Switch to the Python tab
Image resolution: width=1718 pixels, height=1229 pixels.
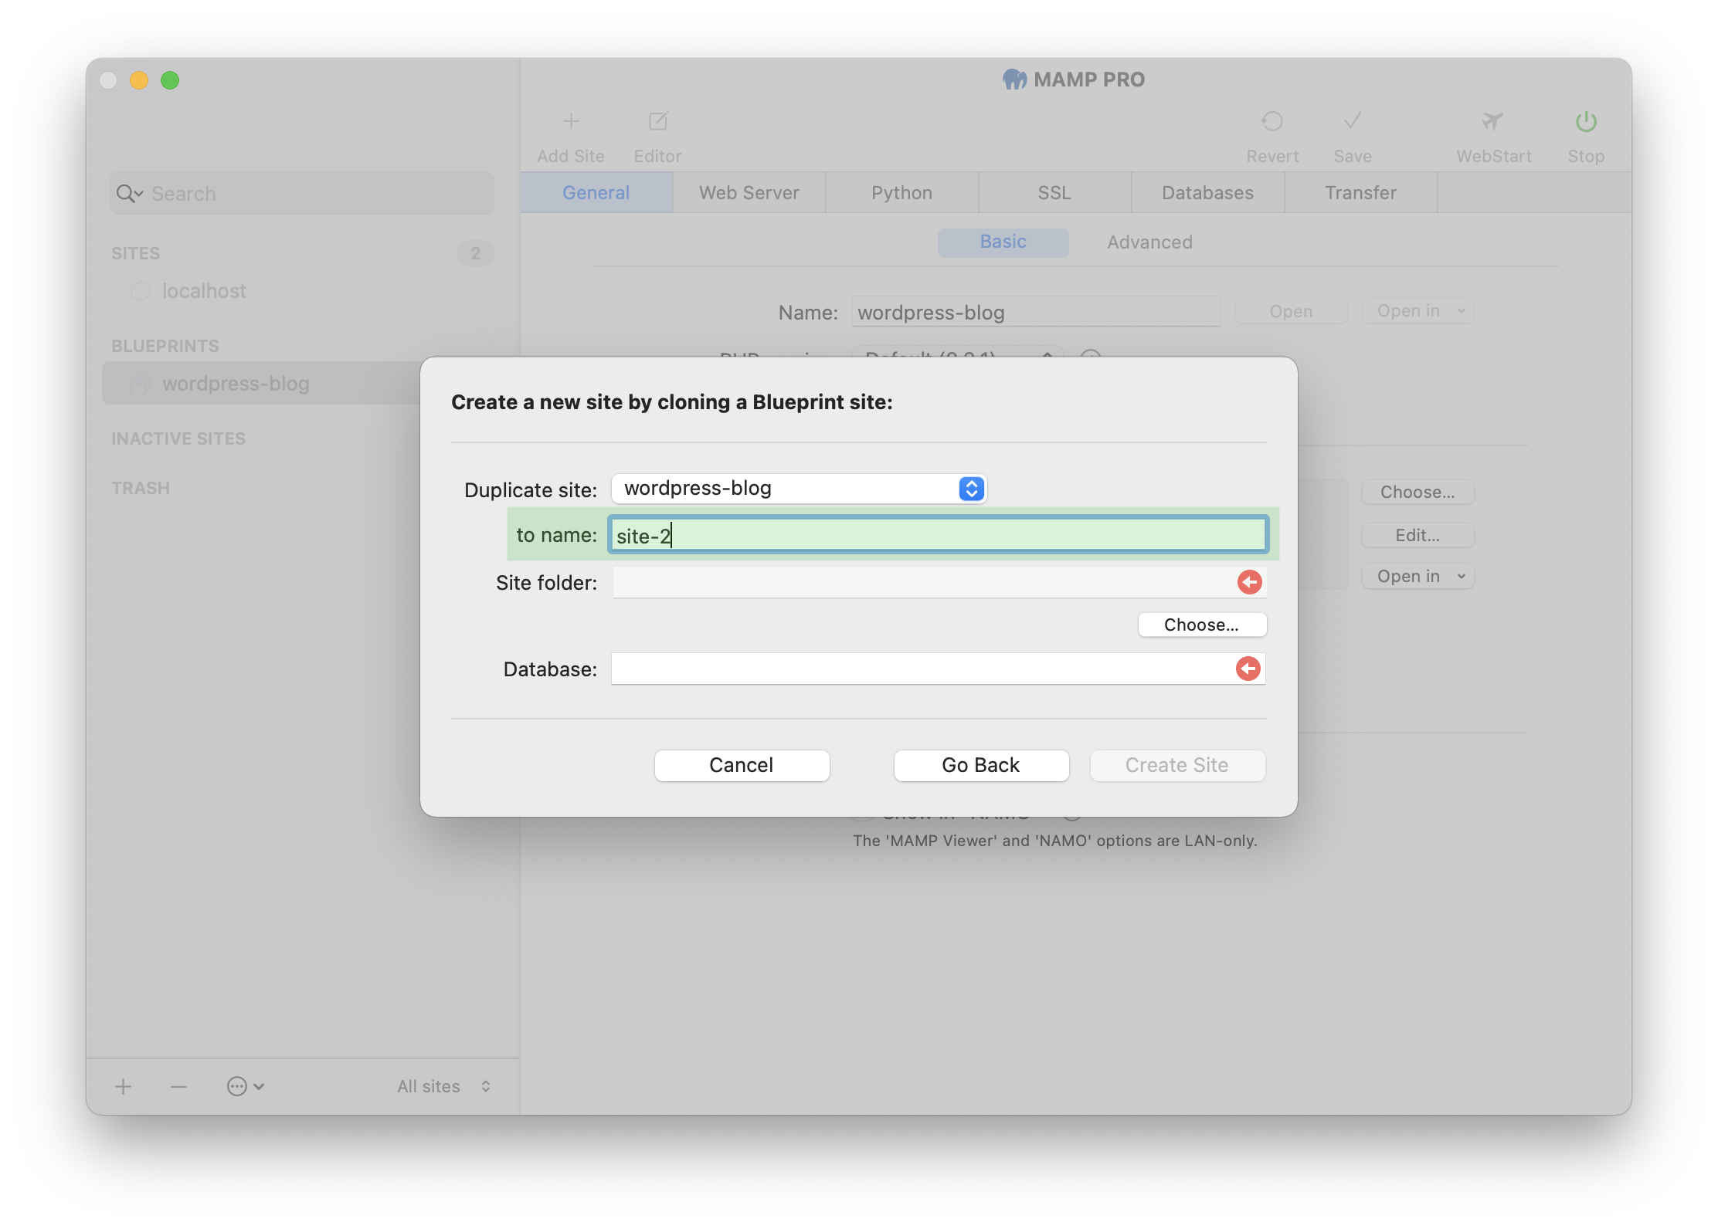[902, 193]
